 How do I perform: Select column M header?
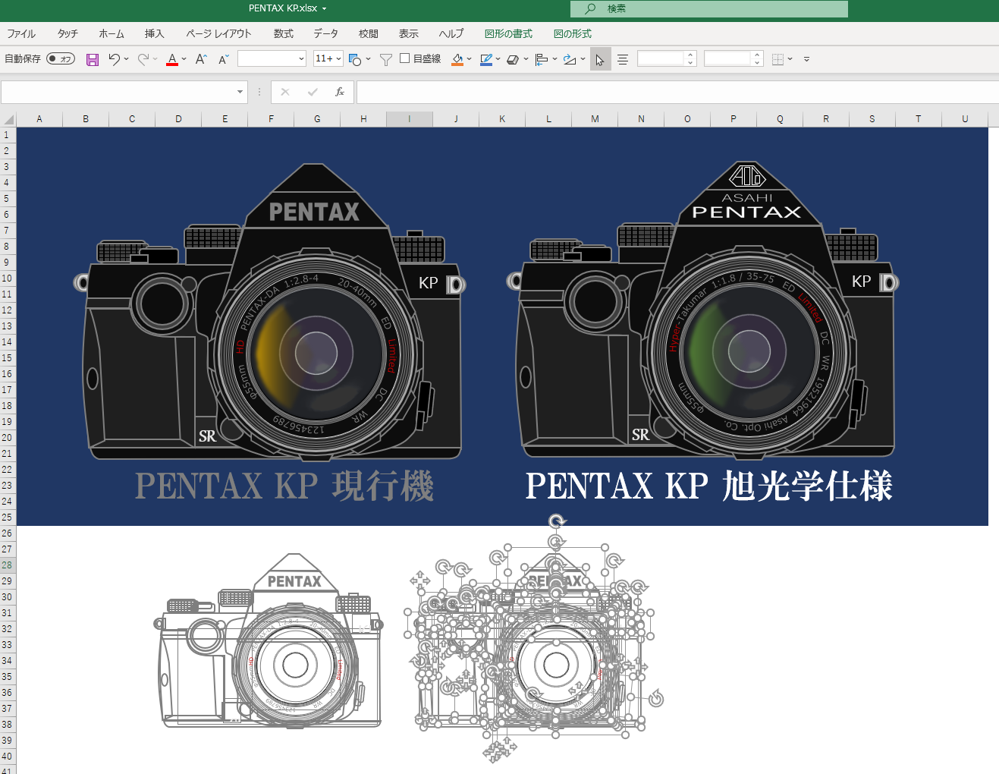pos(595,119)
